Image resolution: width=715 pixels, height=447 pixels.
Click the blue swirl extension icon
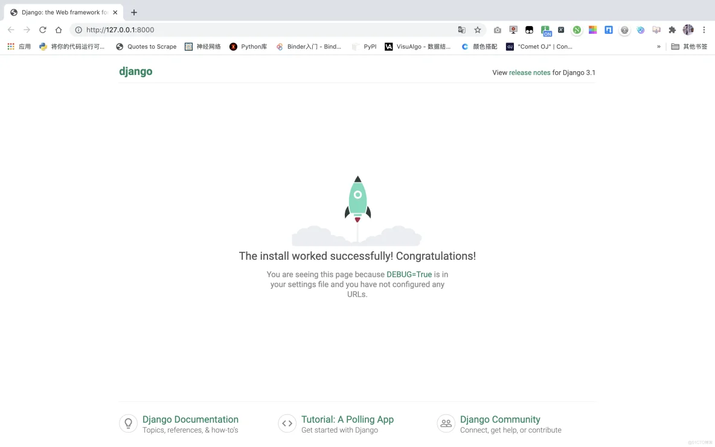pyautogui.click(x=641, y=30)
